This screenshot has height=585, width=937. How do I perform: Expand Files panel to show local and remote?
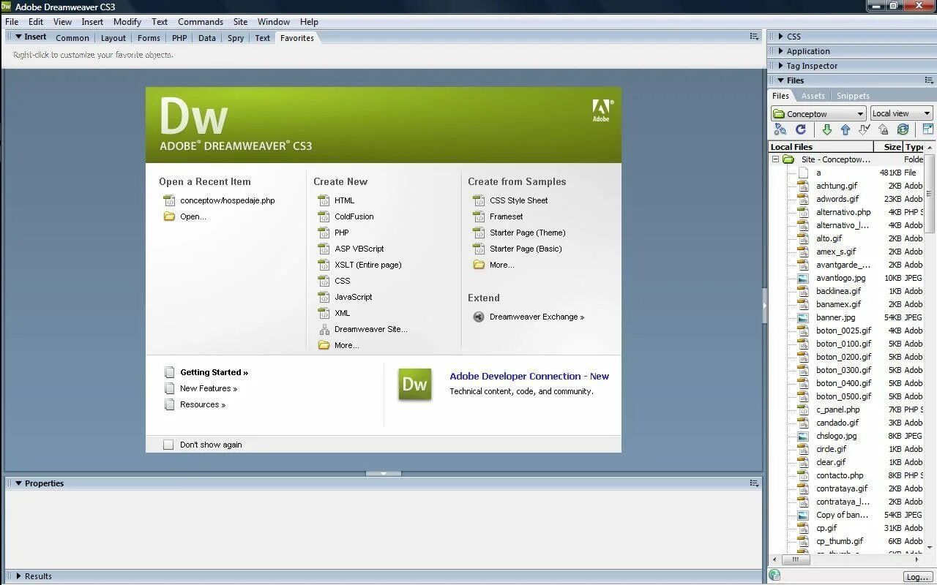(x=927, y=129)
